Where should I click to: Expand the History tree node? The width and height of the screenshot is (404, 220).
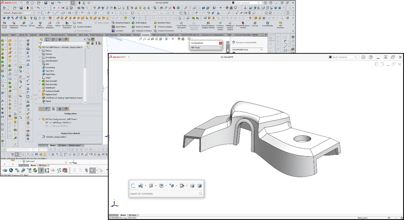(40, 51)
